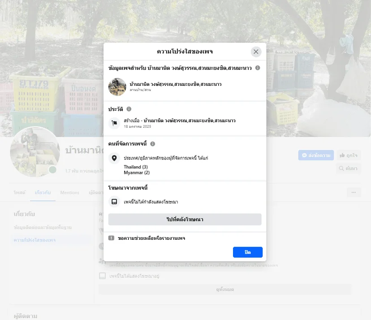Switch to the Mentions tab

point(69,192)
